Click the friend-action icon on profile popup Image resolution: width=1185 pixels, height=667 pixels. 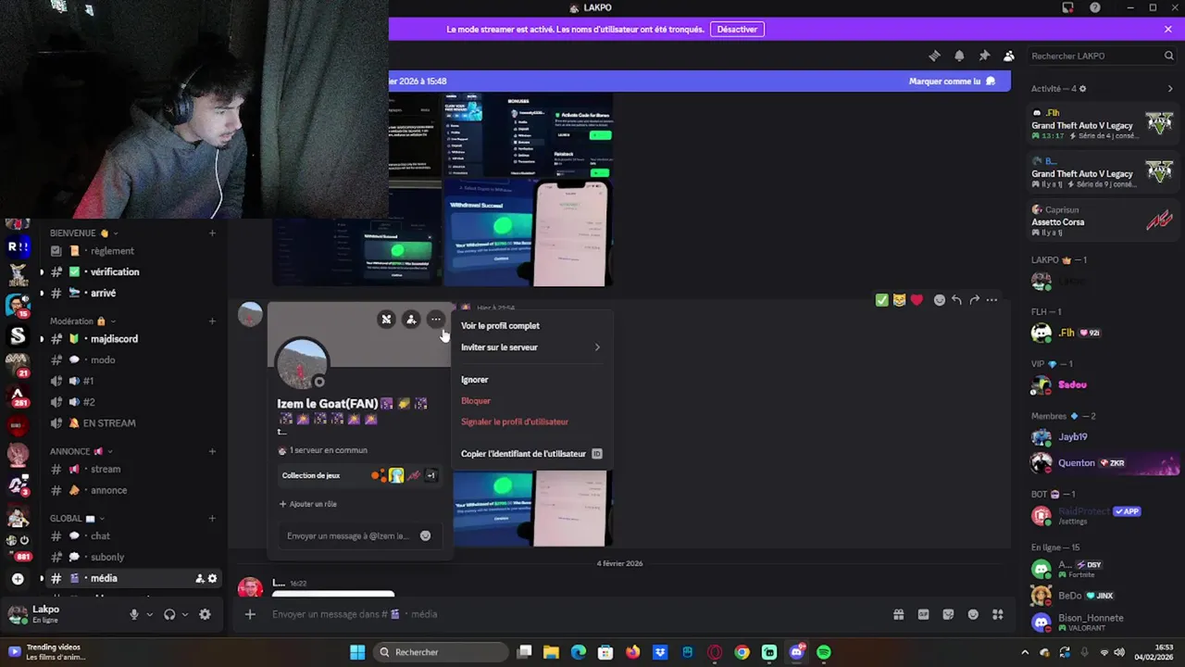click(411, 320)
